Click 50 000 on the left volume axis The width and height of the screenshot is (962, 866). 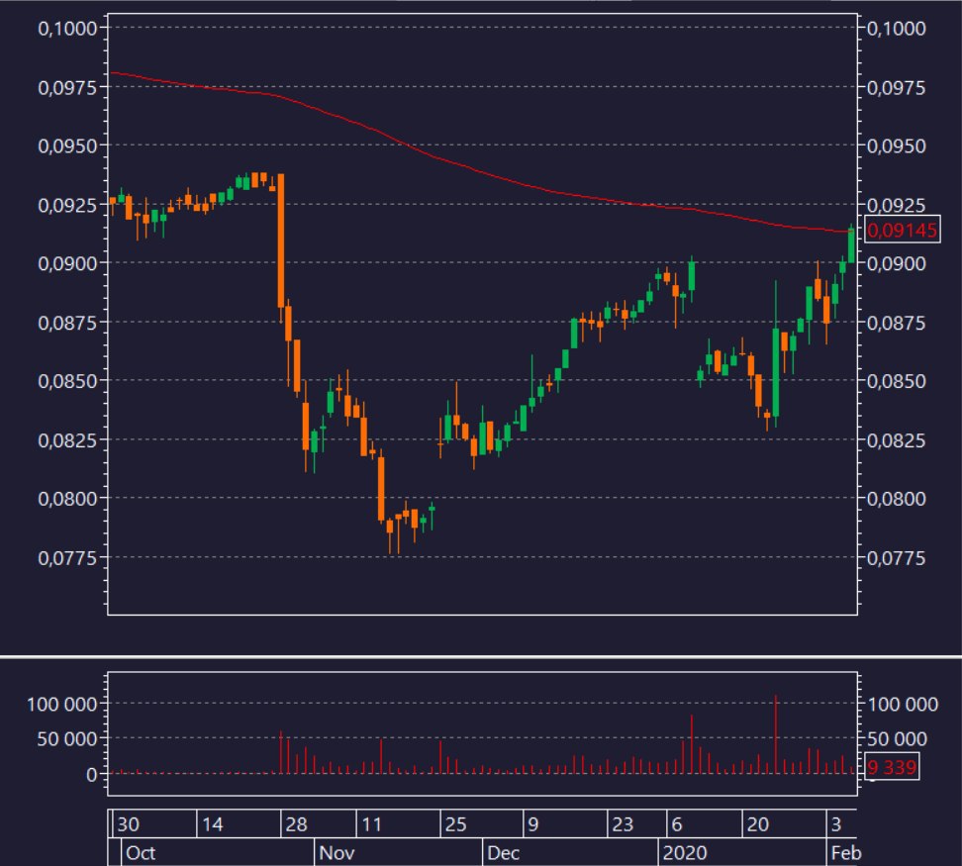pos(67,739)
